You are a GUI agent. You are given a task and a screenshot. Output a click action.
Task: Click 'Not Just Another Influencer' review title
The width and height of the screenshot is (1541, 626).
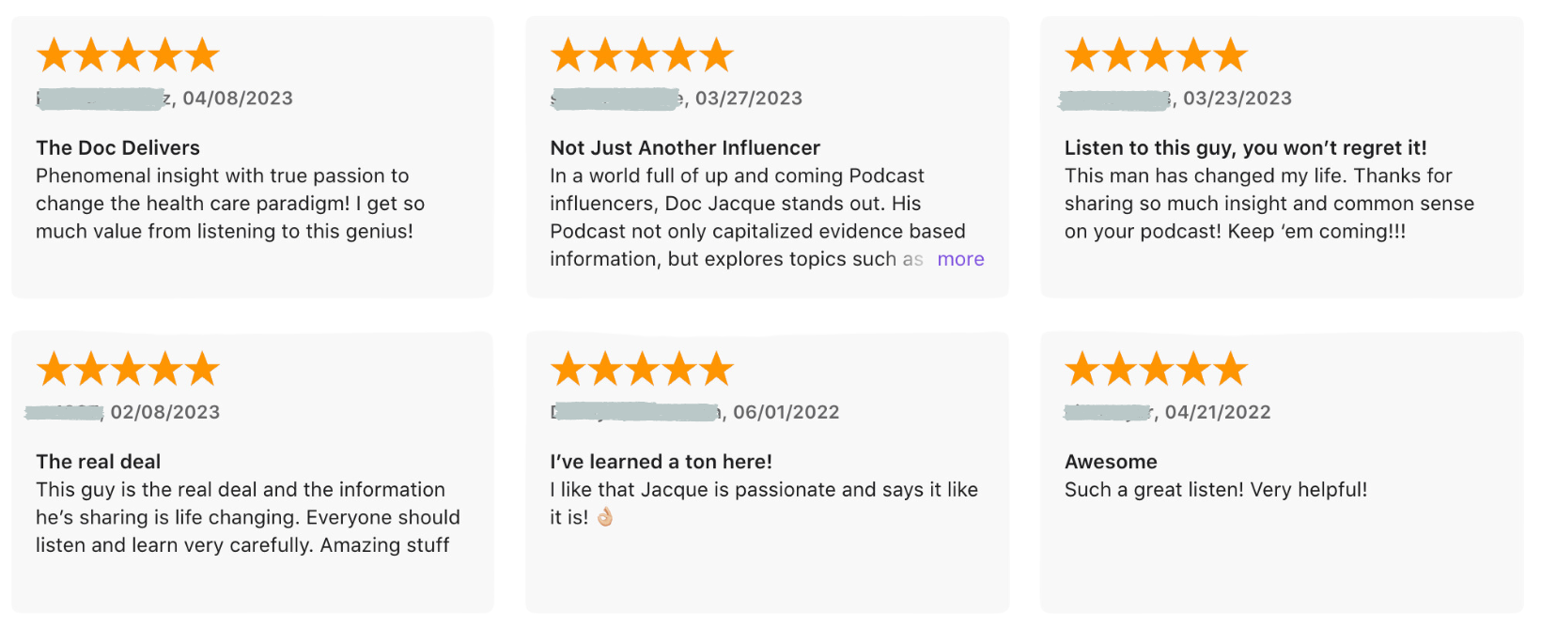point(685,147)
